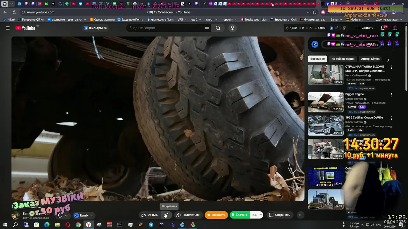Open the Trucky Web - Live bookmark
This screenshot has height=229, width=408.
(x=253, y=20)
